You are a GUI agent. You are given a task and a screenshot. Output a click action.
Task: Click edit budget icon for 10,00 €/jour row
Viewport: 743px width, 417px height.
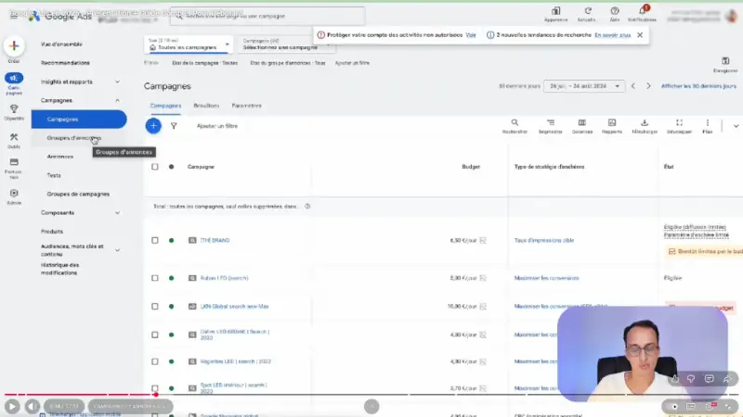[x=483, y=307]
